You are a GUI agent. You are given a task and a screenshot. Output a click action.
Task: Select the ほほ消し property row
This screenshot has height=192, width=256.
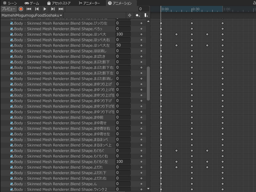click(x=73, y=51)
